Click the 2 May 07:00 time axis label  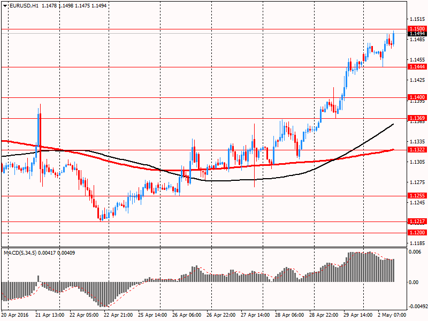(x=392, y=315)
